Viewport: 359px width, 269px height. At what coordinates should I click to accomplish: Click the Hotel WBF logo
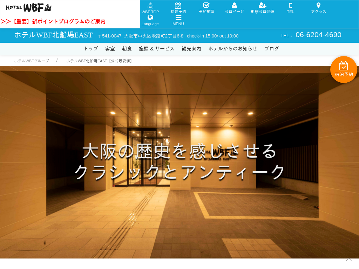(x=29, y=8)
